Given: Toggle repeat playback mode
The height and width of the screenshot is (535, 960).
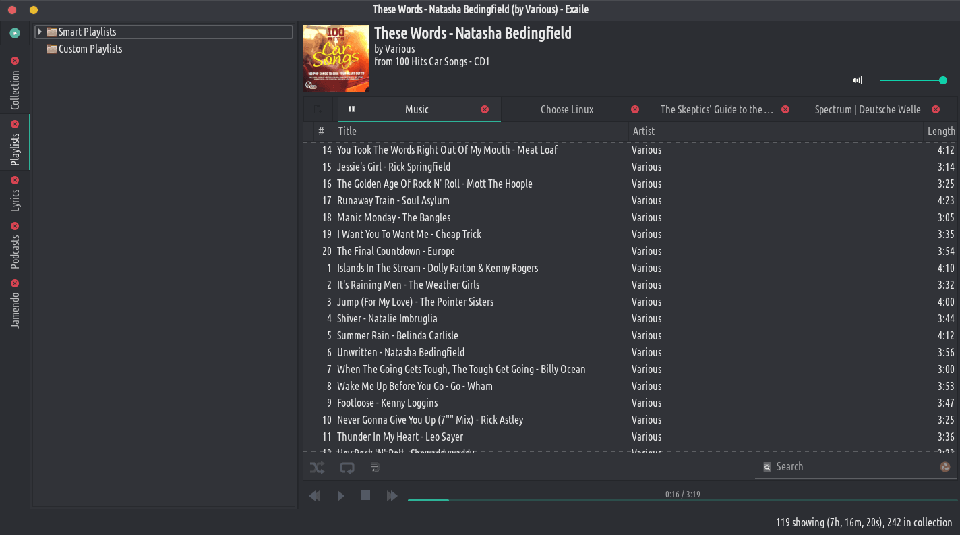Looking at the screenshot, I should click(x=347, y=467).
